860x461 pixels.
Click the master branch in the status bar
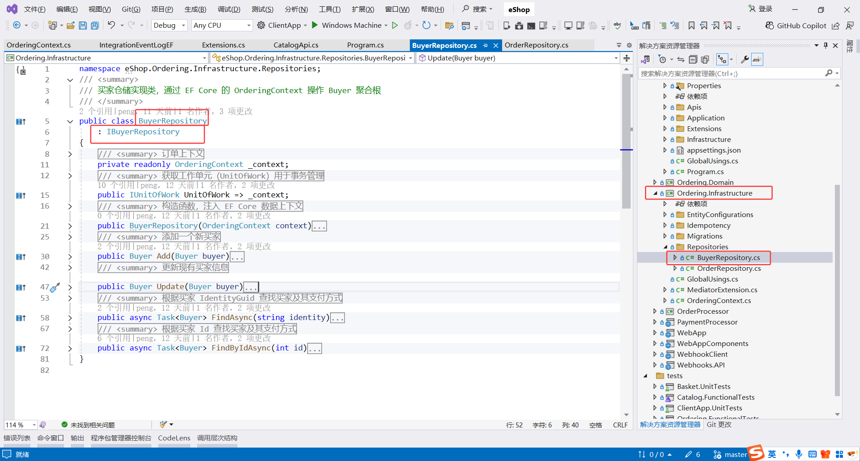731,455
